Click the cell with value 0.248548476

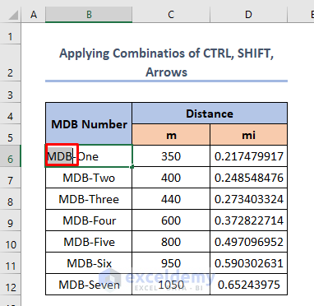248,178
